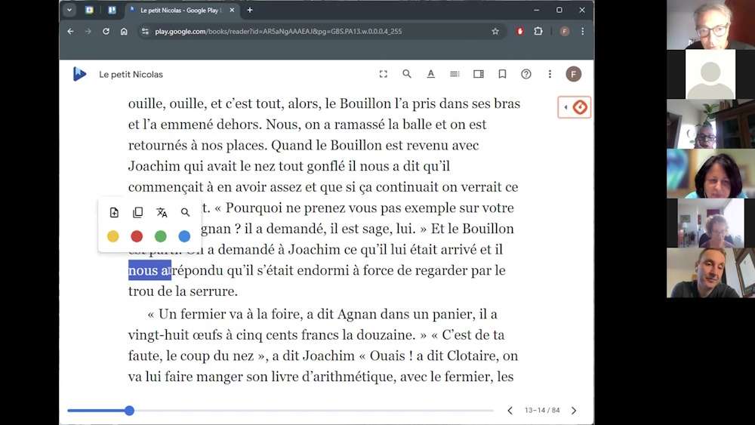Select the top participant video thumbnail
The image size is (755, 425).
[x=710, y=25]
